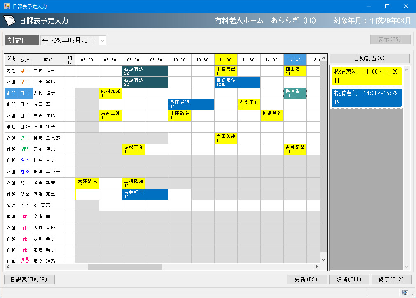
Task: Click the camera icon in status bar
Action: 405,292
